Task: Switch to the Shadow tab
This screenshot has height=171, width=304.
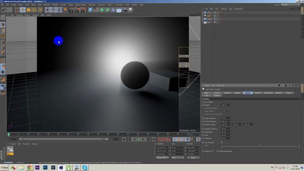Action: (x=258, y=93)
